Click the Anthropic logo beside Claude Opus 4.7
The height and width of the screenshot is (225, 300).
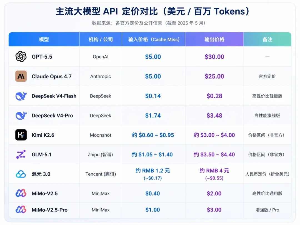[x=21, y=76]
